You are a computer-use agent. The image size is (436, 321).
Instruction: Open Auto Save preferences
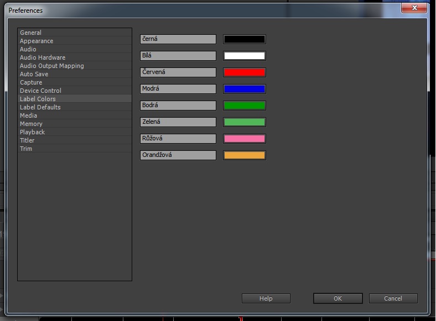pyautogui.click(x=75, y=74)
